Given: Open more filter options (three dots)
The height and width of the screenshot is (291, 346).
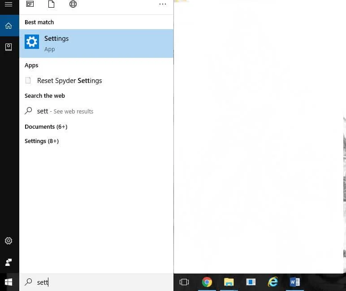Looking at the screenshot, I should [163, 4].
